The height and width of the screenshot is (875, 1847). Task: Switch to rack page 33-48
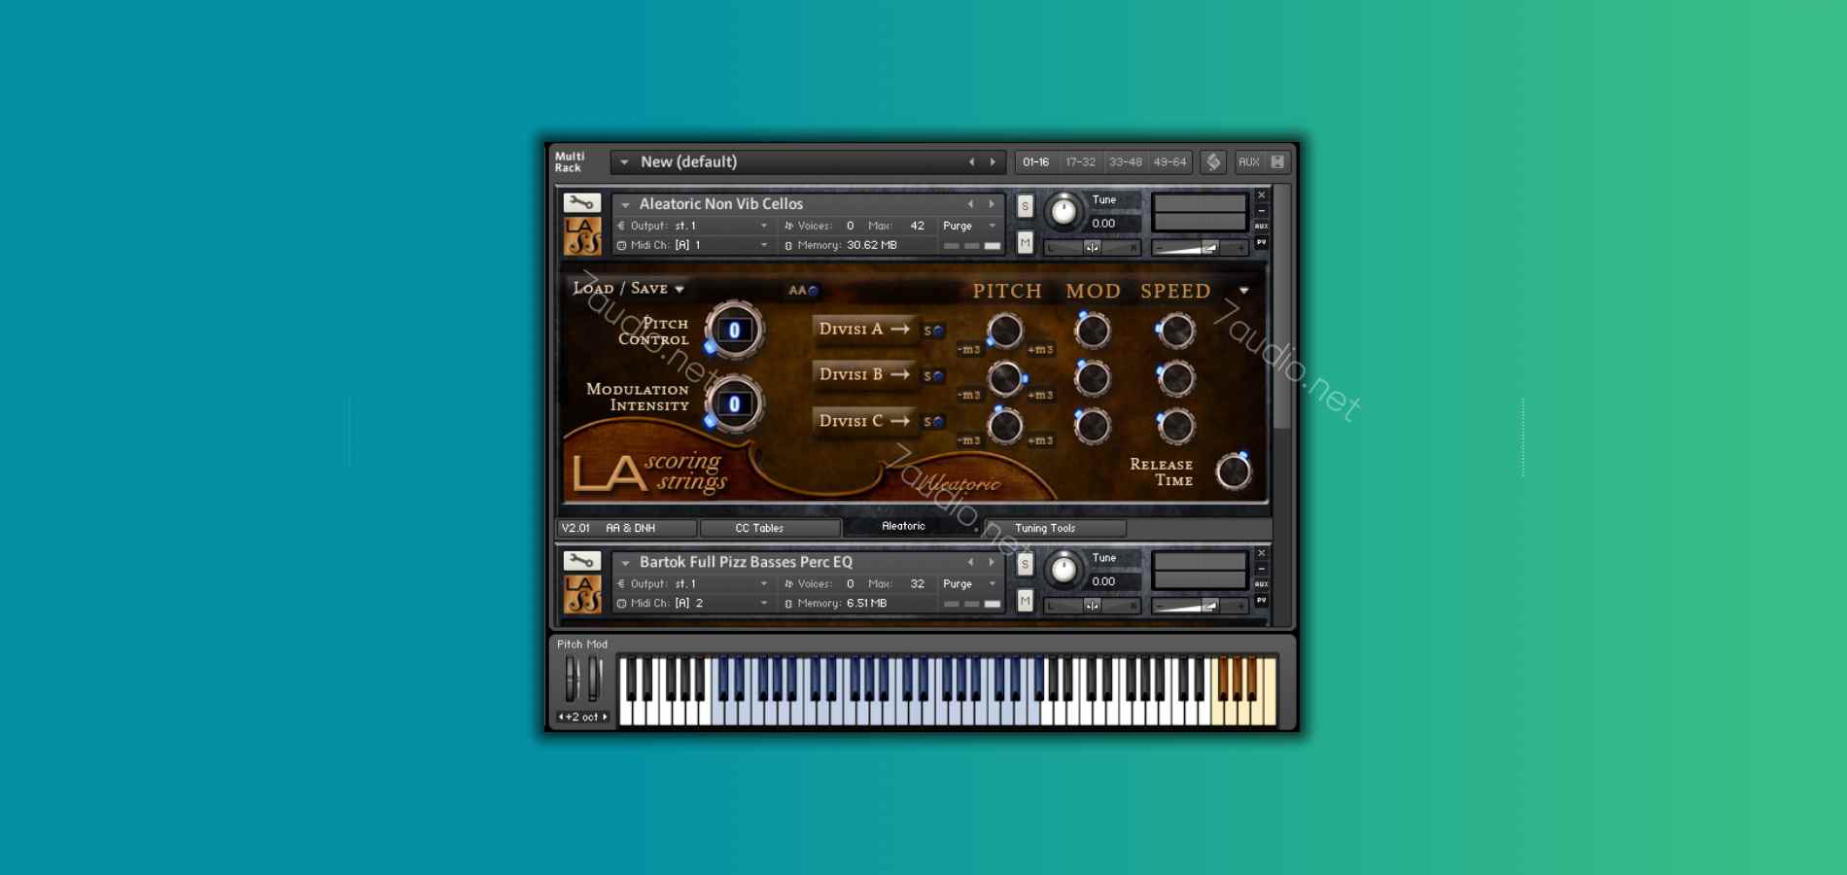(x=1126, y=162)
